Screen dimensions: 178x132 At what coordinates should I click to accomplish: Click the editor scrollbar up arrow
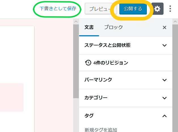point(76,22)
